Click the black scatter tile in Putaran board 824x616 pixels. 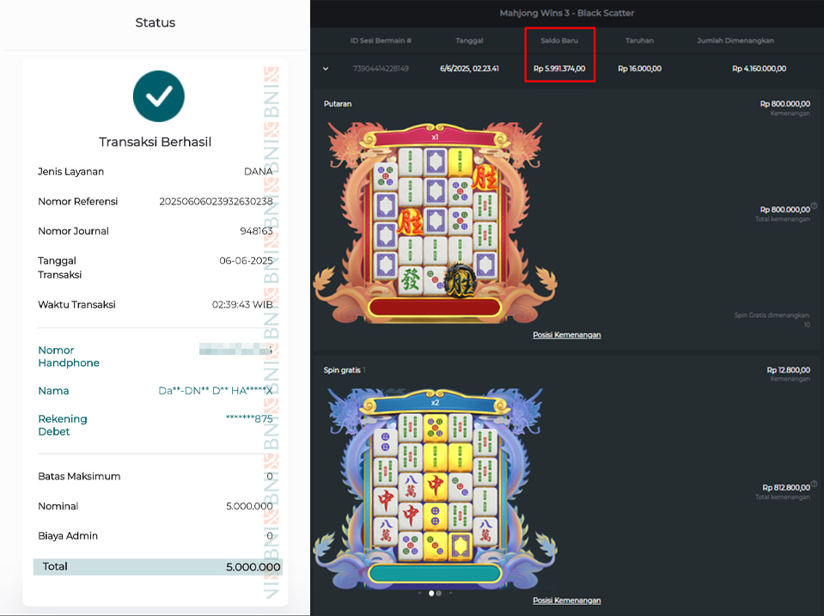coord(460,280)
